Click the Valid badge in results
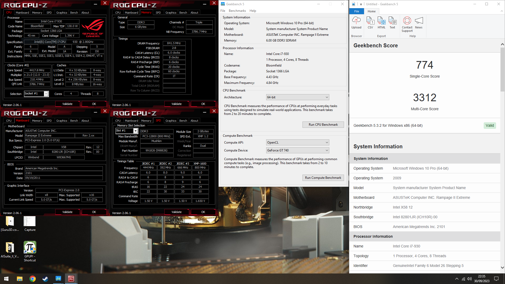Screen dimensions: 505x284 (489, 125)
